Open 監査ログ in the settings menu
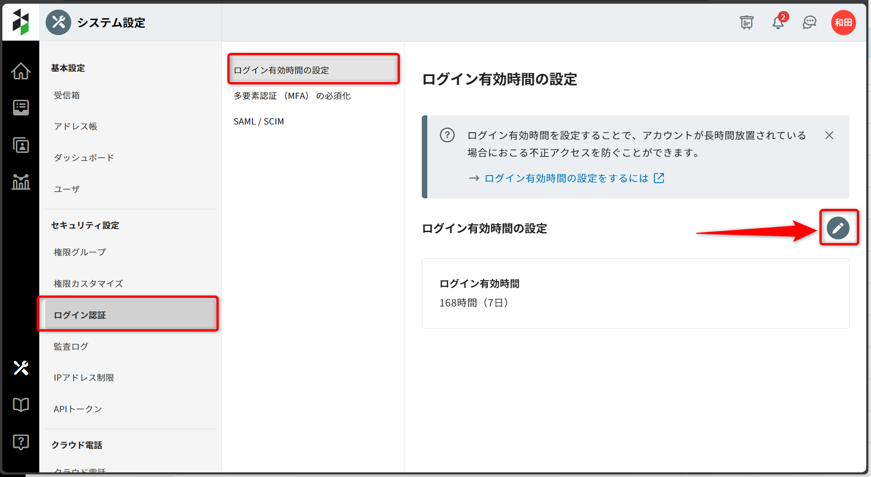 [71, 347]
